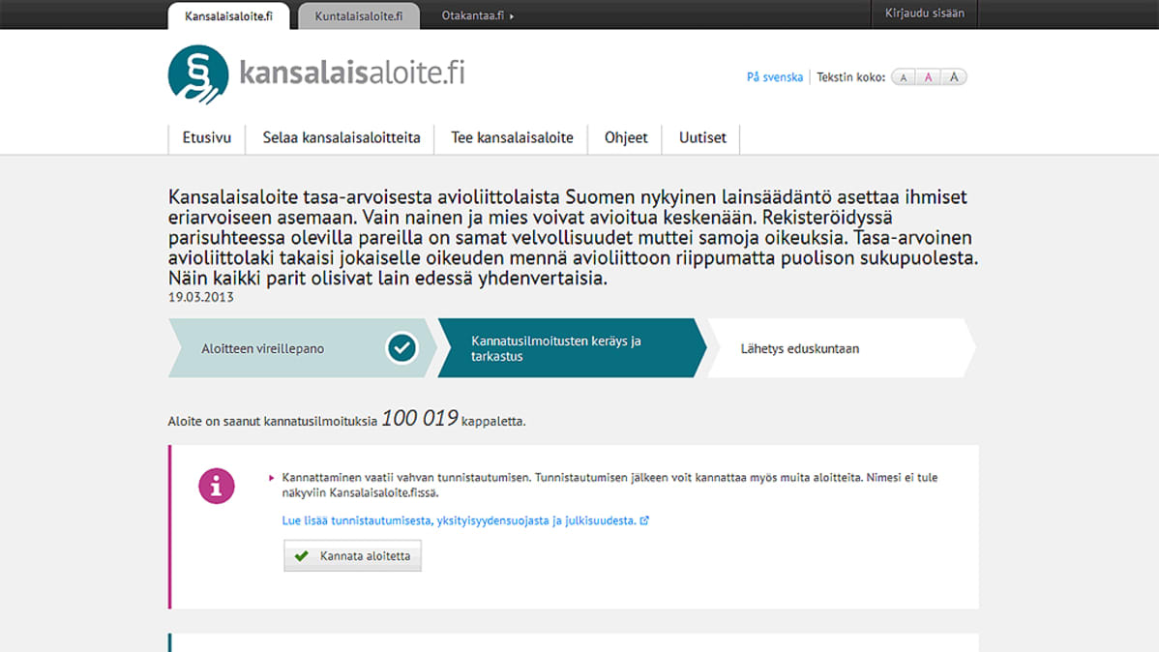Expand the Otakantaa.fi dropdown arrow
Screen dimensions: 1159x652
click(512, 16)
